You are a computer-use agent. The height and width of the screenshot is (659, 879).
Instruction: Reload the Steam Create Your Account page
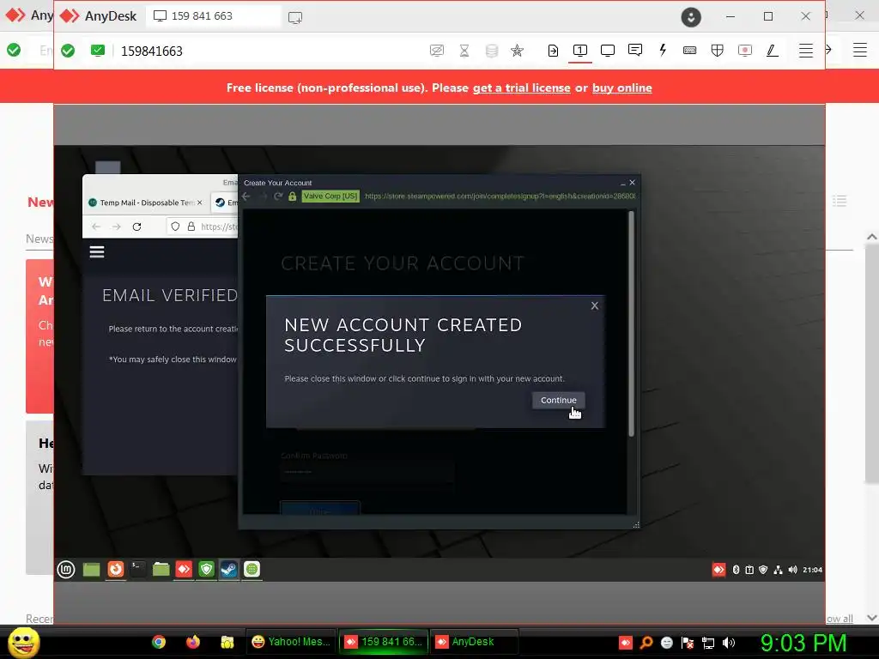point(278,196)
